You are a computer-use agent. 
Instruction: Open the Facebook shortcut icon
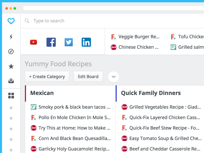point(51,42)
